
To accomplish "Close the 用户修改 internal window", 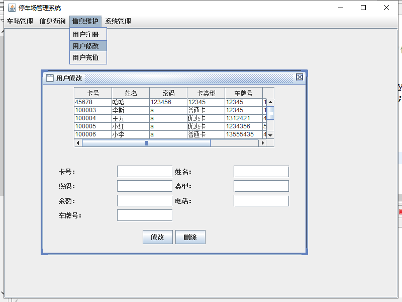I will 299,77.
